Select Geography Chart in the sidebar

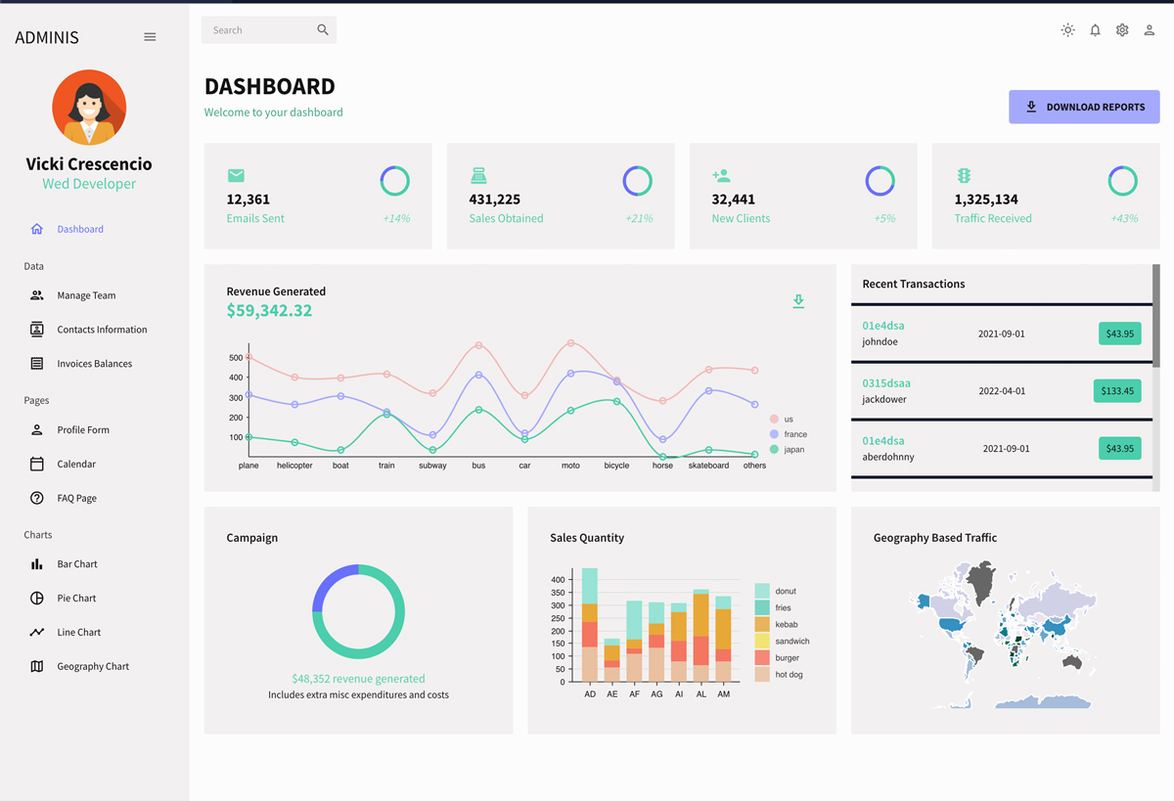tap(93, 667)
